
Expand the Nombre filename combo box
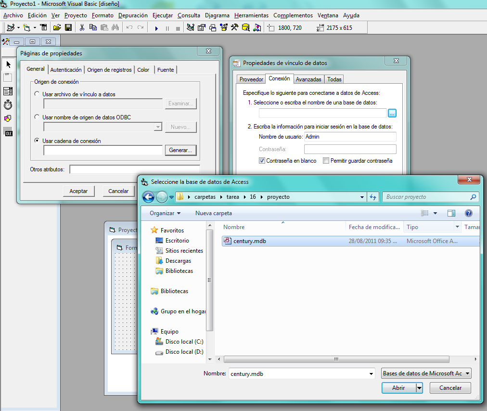coord(371,373)
